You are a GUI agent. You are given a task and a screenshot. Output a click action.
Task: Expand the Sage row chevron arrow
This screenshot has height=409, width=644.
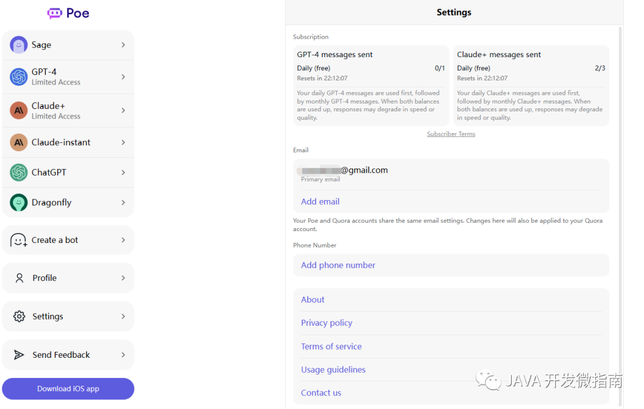[123, 45]
